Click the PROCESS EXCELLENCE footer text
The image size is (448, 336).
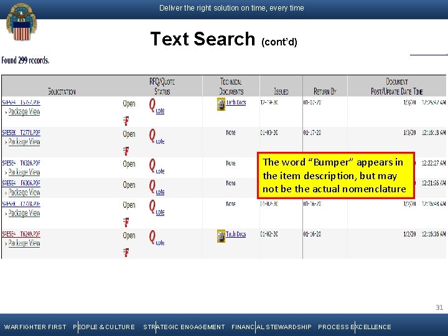pos(355,327)
